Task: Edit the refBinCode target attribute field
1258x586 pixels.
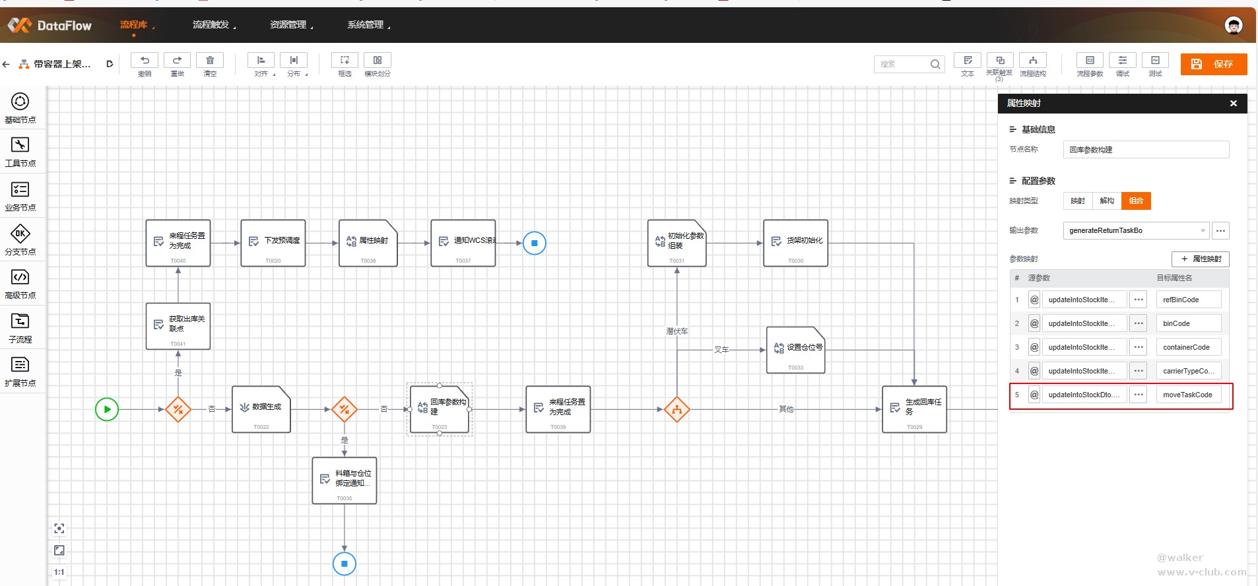Action: (x=1189, y=300)
